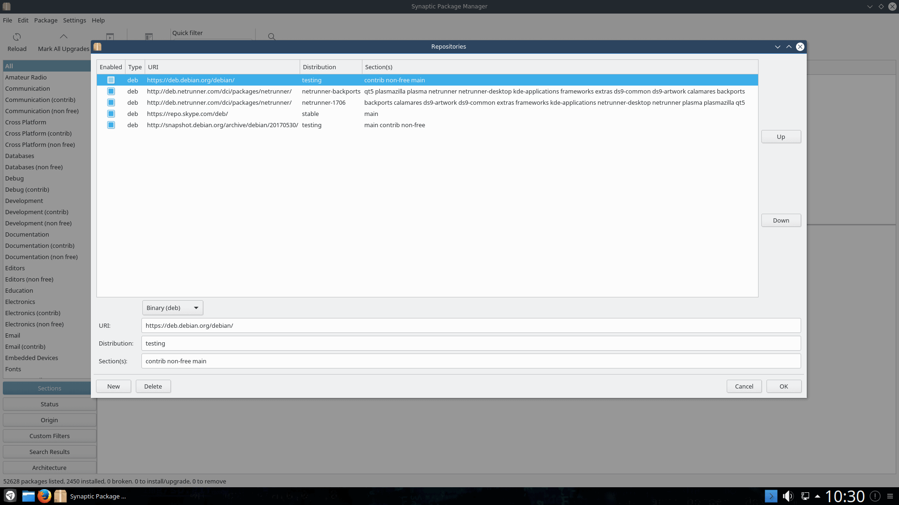Screen dimensions: 899x505
Task: Click the Repositories dialog package icon
Action: click(97, 47)
